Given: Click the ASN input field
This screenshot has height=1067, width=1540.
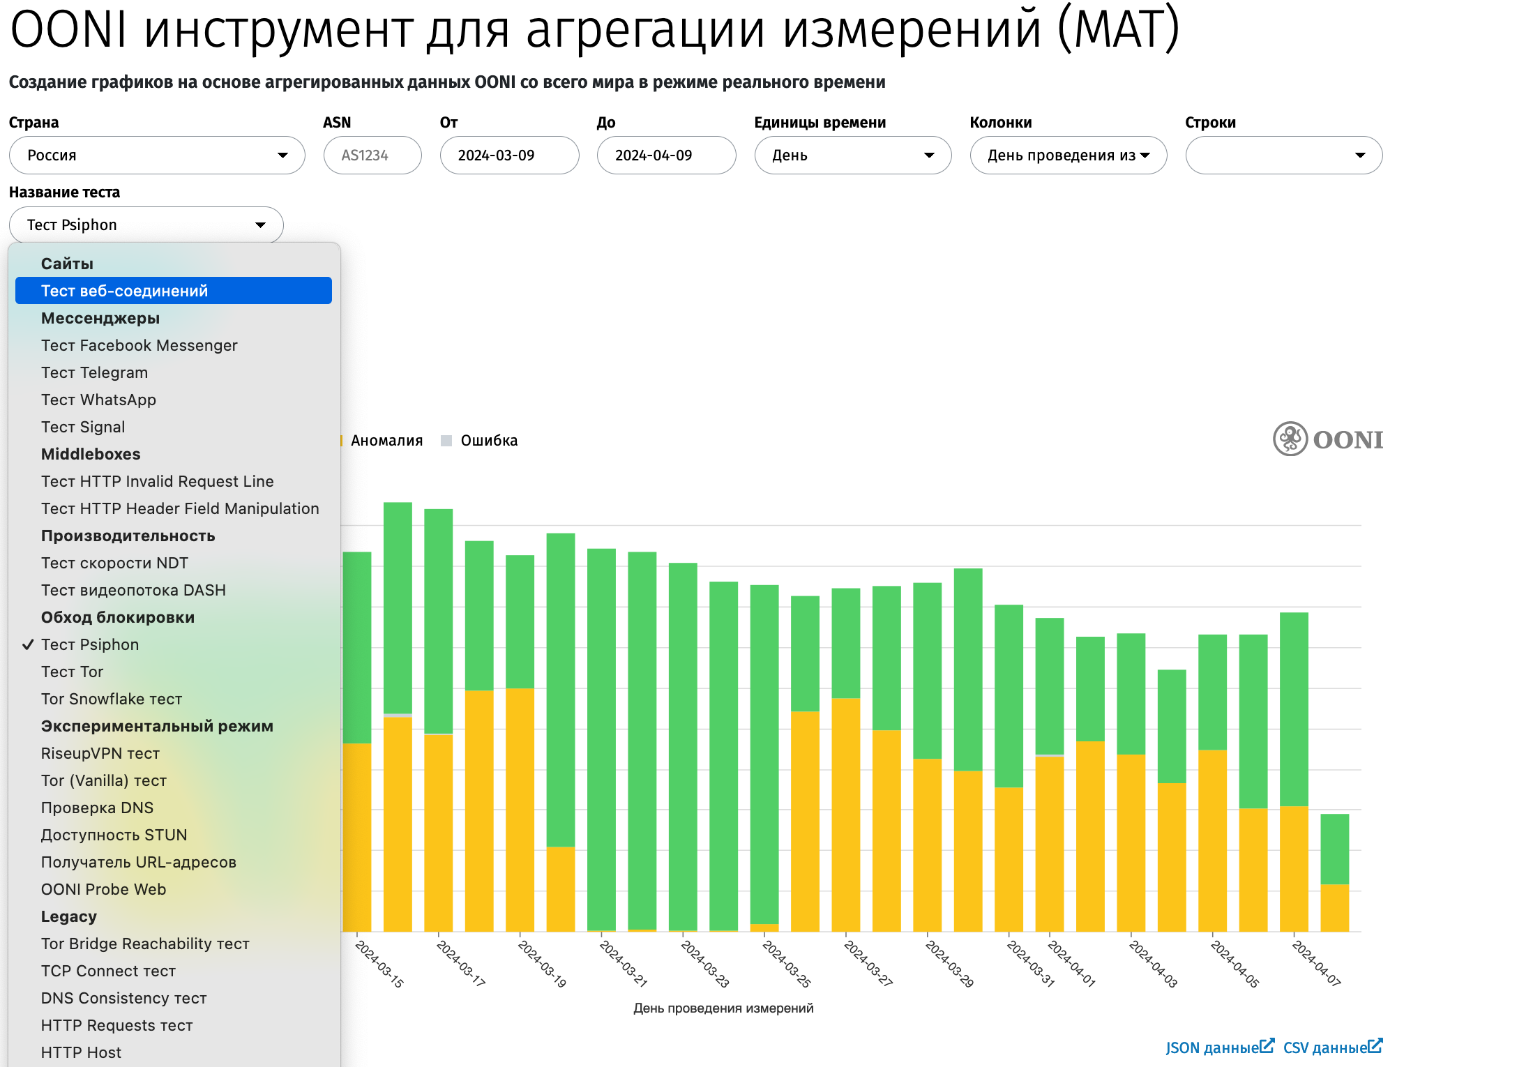Looking at the screenshot, I should tap(372, 155).
